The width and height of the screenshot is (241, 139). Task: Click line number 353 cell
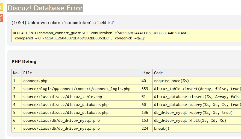pyautogui.click(x=145, y=89)
